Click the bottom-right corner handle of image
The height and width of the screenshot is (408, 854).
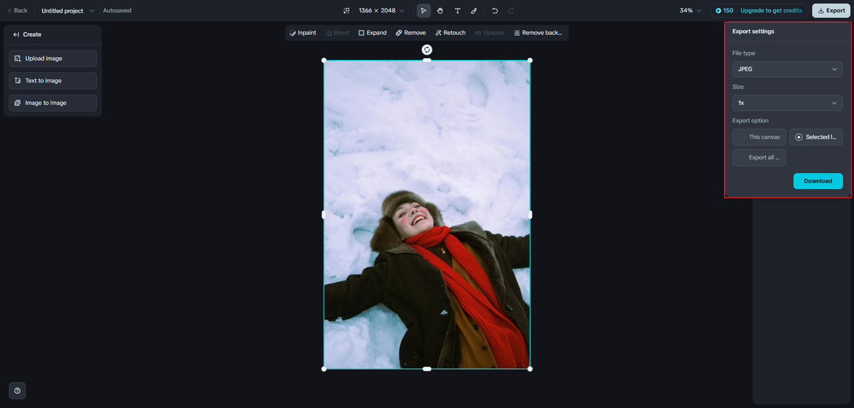(530, 369)
